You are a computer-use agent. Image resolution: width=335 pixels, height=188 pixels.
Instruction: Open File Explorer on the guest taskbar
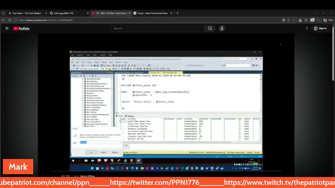pos(86,161)
